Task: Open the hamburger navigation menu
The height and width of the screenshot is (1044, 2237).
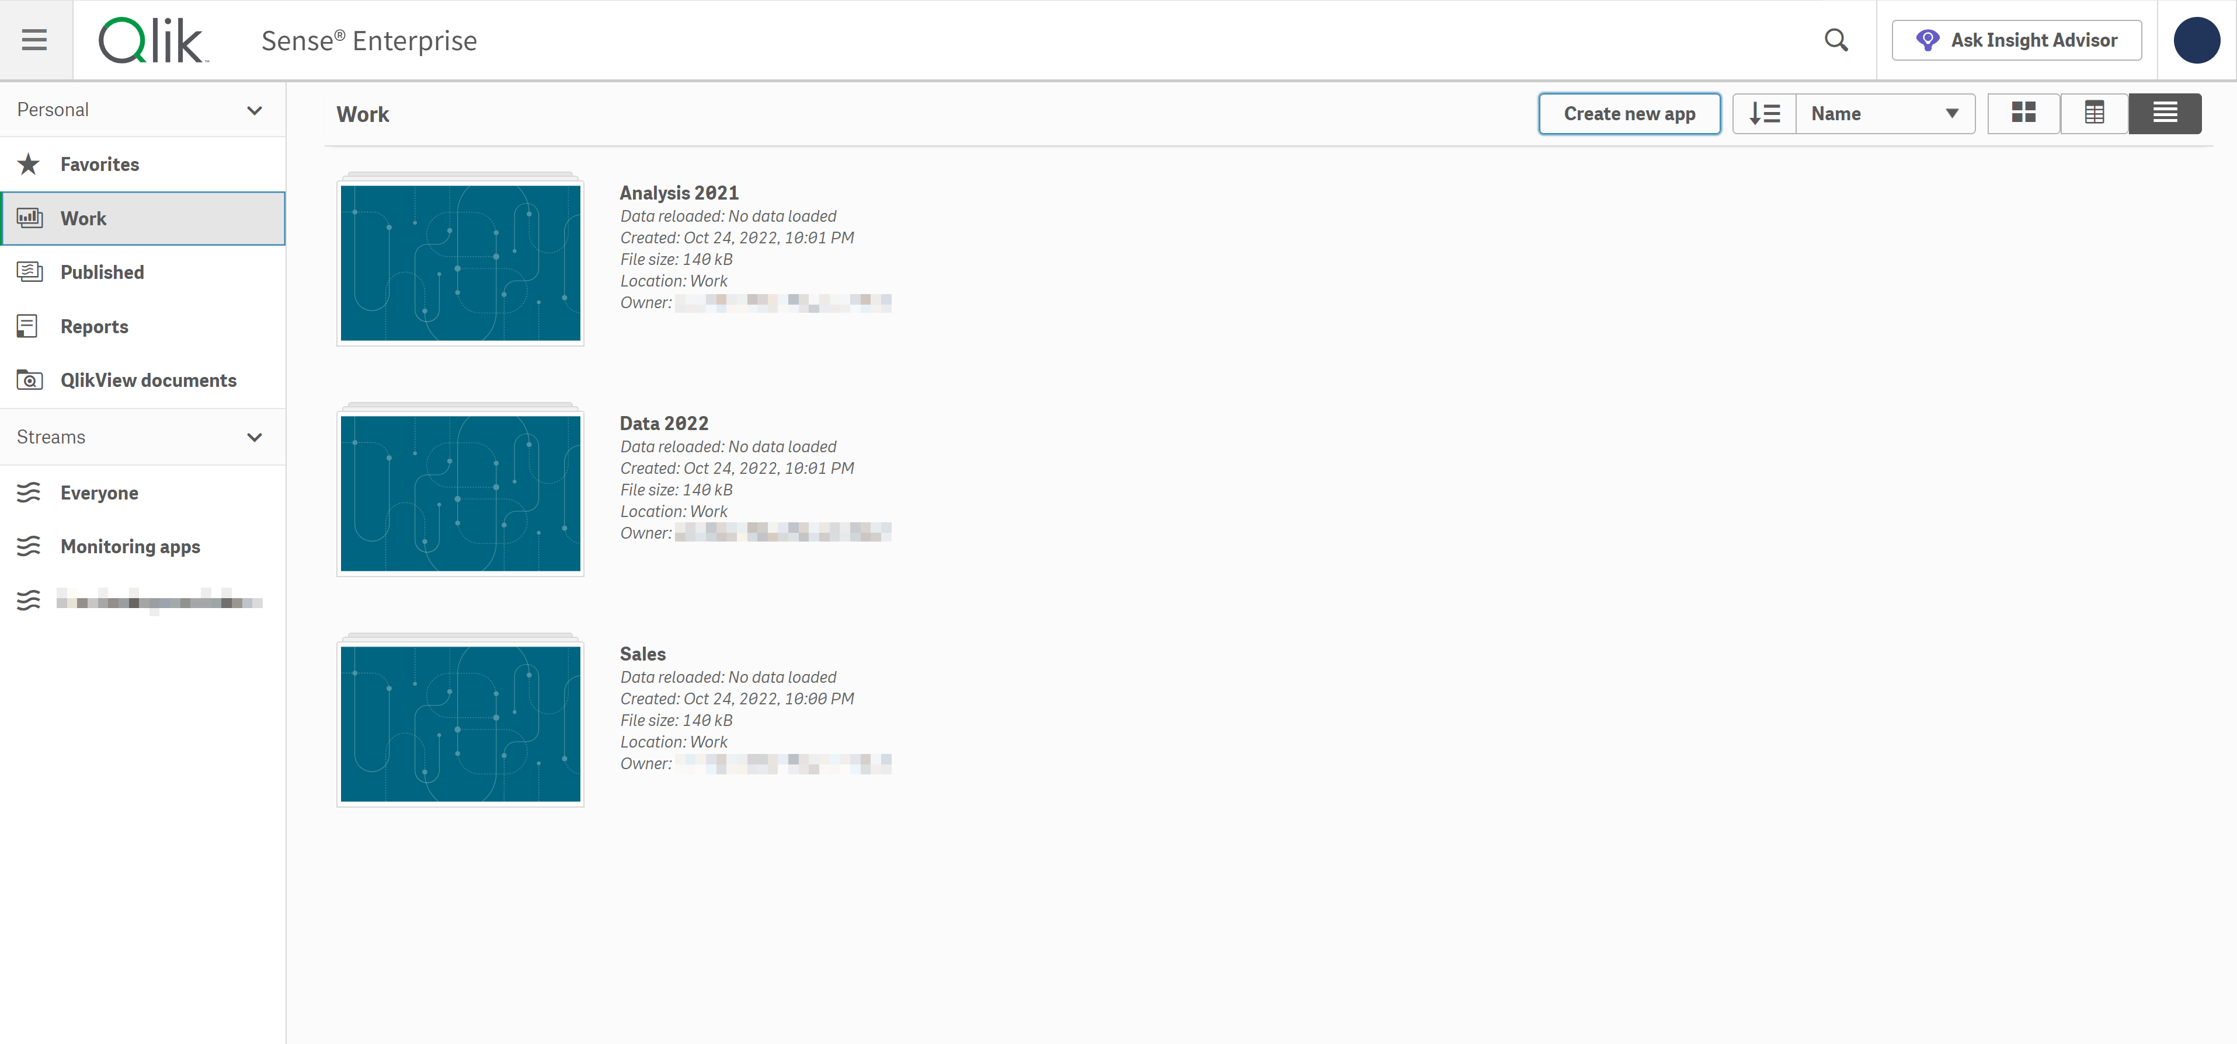Action: pyautogui.click(x=34, y=40)
